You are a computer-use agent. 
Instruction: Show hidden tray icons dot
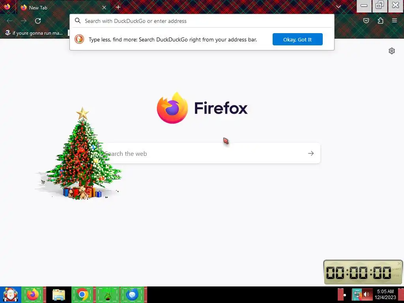point(345,295)
